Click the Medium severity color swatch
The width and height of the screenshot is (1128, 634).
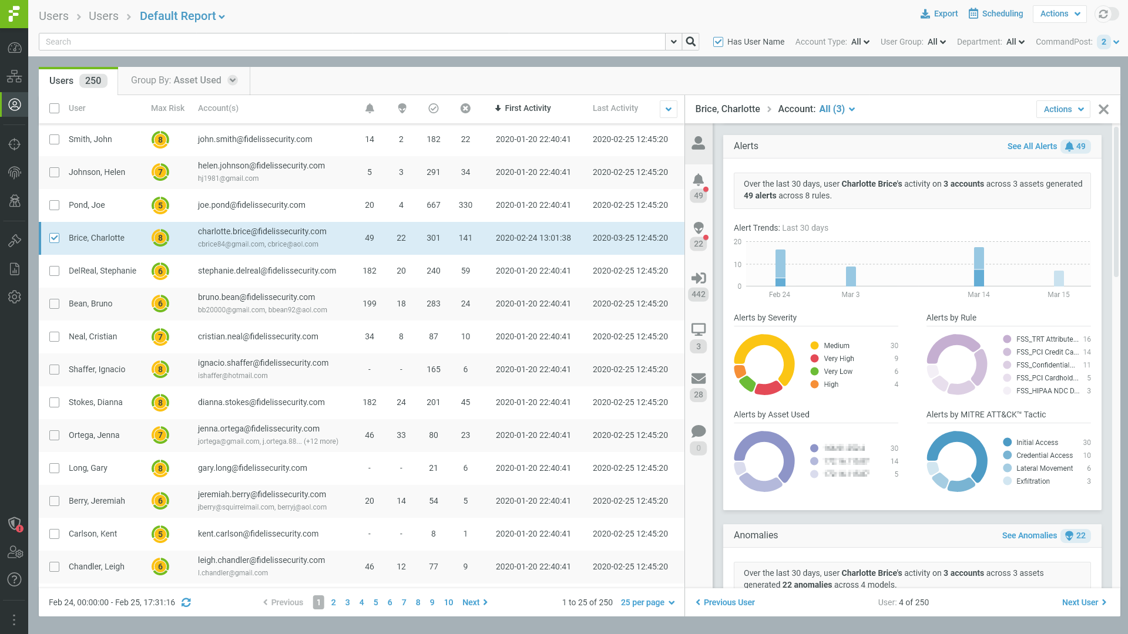[814, 346]
